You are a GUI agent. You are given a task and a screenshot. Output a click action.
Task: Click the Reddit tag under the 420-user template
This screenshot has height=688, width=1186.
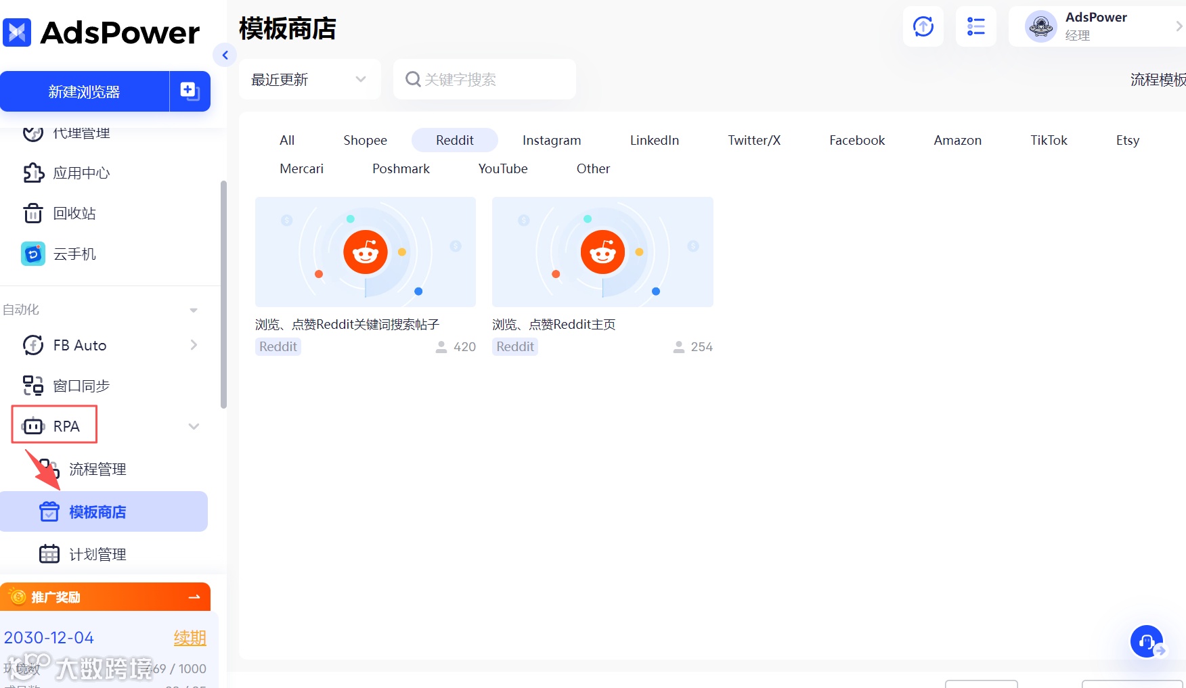pos(278,346)
